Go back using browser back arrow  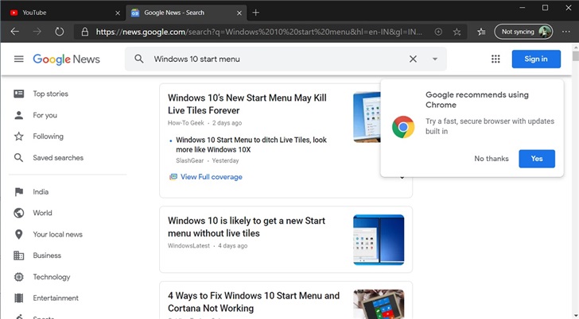[x=14, y=32]
